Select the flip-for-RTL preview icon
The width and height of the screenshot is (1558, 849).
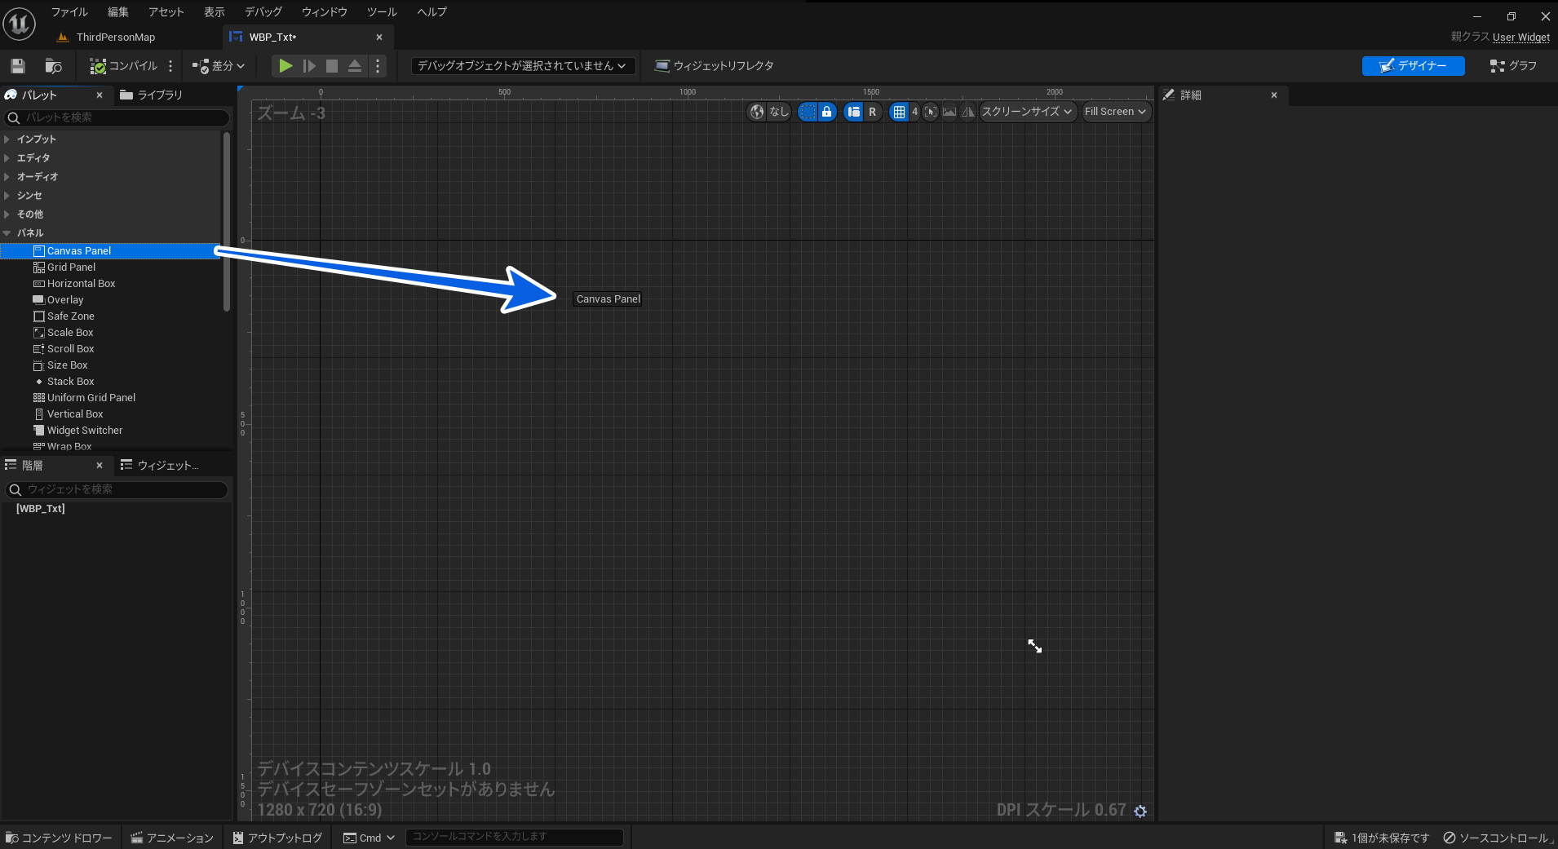969,112
